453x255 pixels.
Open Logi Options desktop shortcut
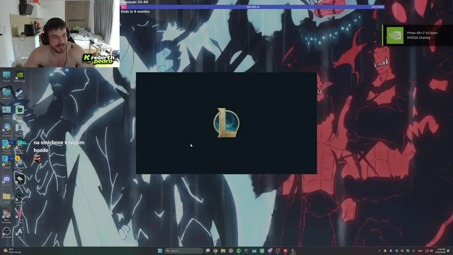pos(19,130)
